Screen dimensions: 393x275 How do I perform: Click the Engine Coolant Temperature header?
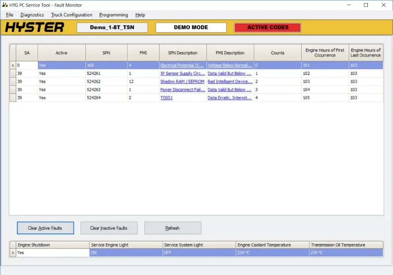pos(272,245)
